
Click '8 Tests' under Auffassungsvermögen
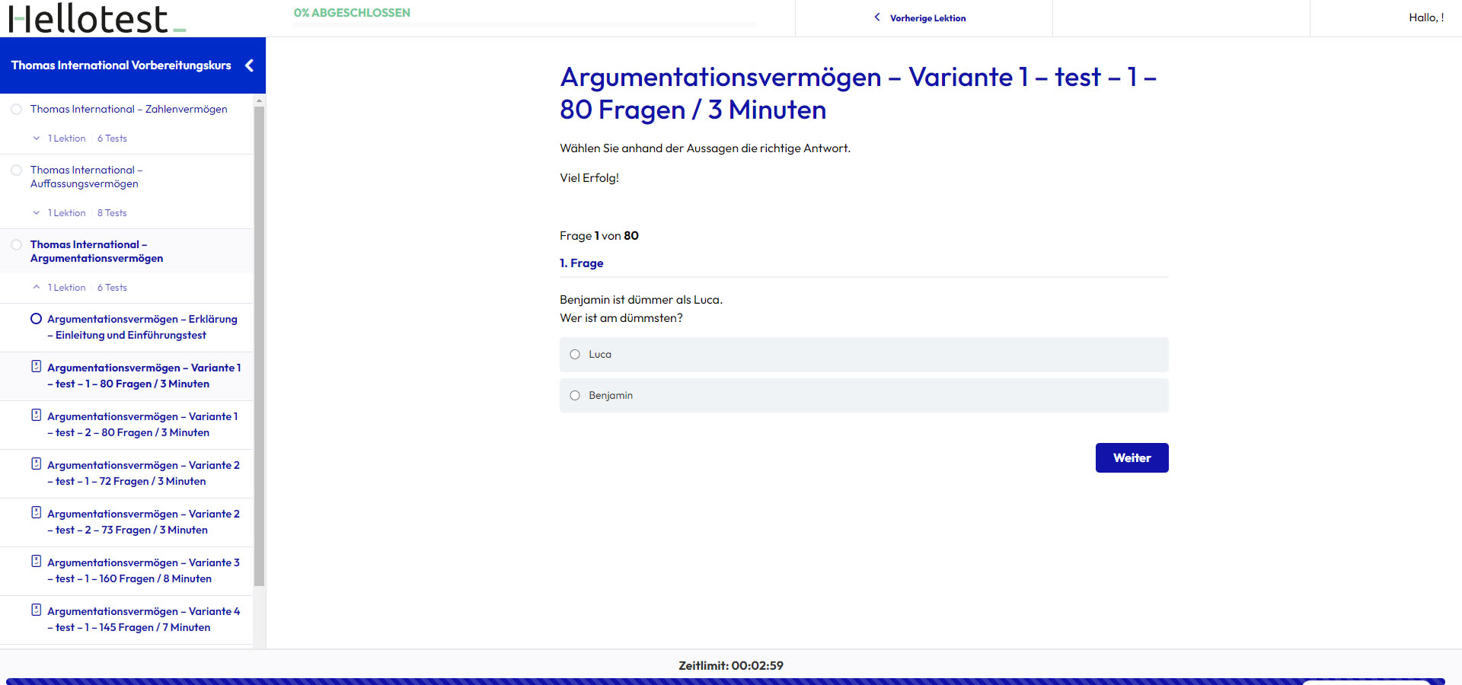(112, 213)
